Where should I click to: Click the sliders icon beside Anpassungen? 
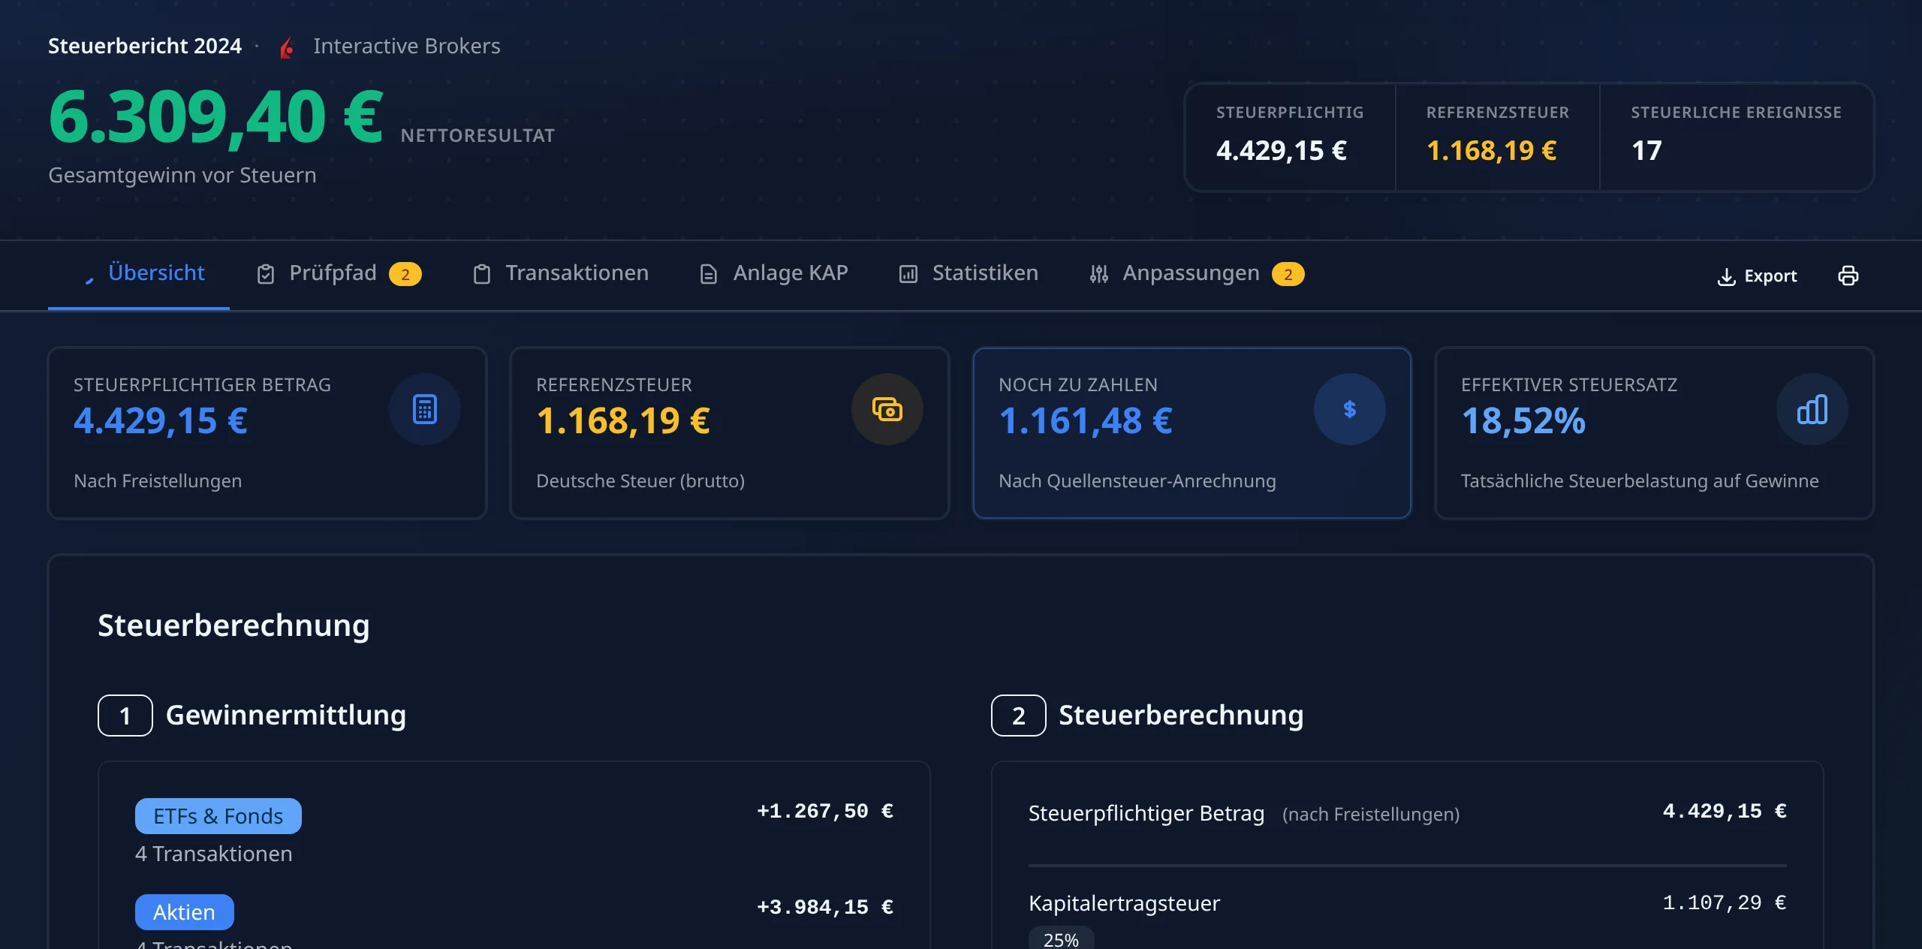click(x=1099, y=274)
